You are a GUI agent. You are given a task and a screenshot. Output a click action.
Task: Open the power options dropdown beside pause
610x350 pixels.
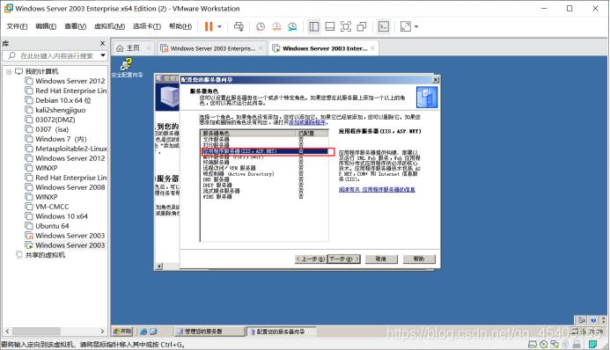pos(219,26)
